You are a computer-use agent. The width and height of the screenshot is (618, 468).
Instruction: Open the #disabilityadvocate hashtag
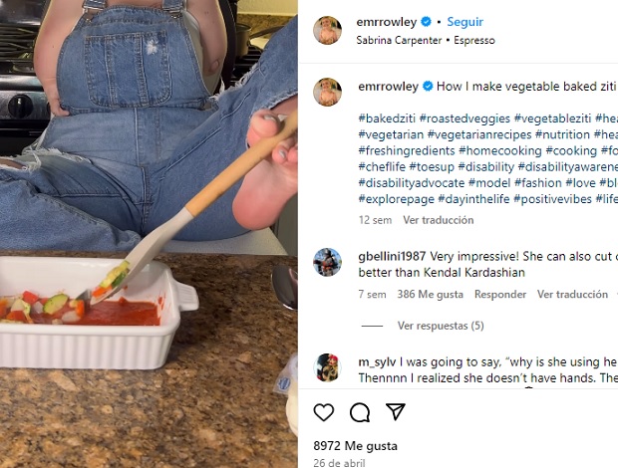412,183
